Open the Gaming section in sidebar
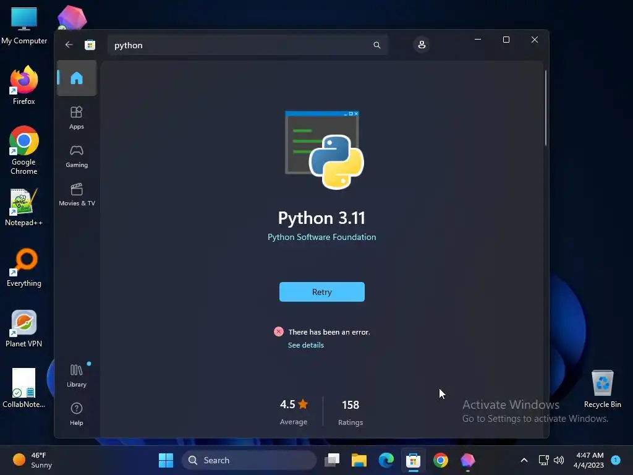 pyautogui.click(x=77, y=156)
